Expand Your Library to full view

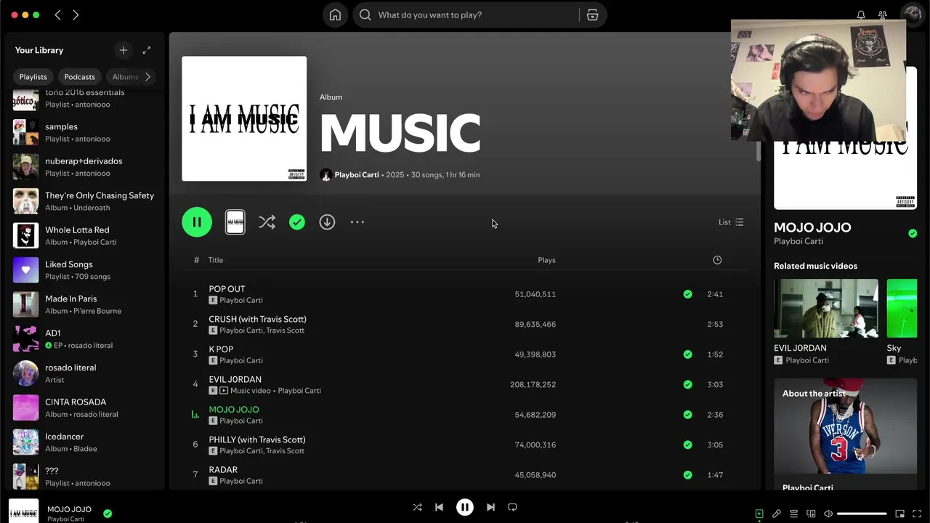[x=147, y=50]
